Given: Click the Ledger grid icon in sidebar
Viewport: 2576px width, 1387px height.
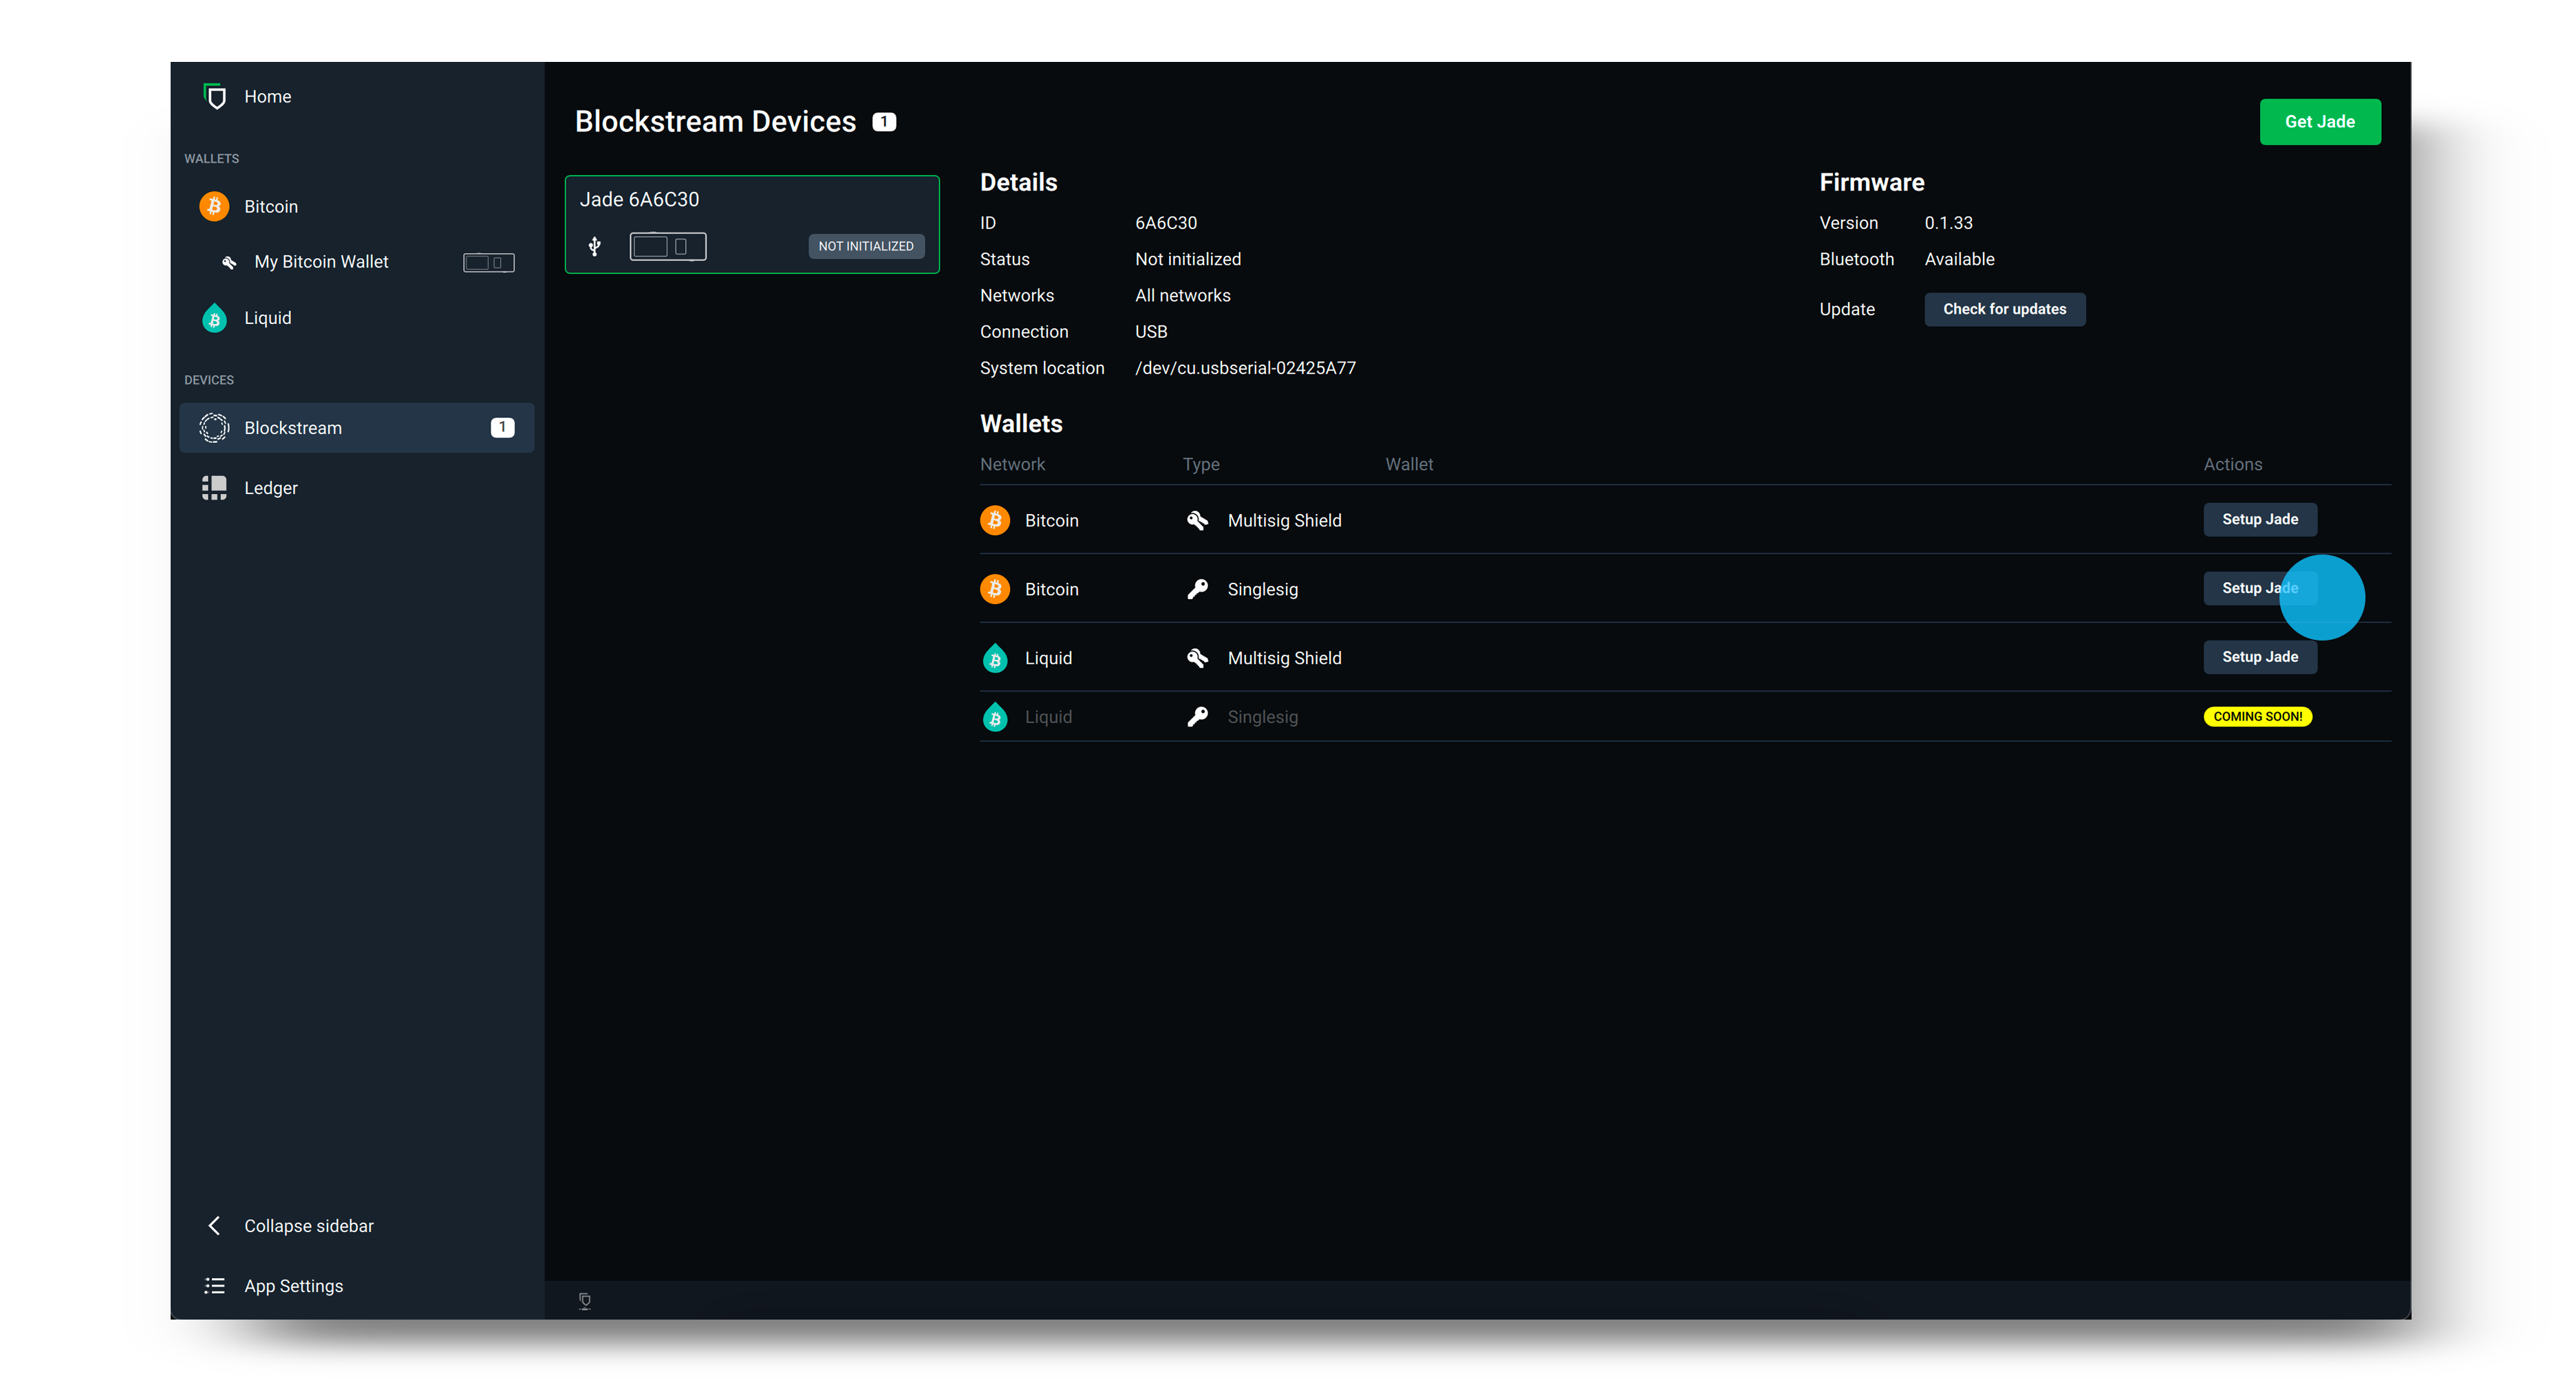Looking at the screenshot, I should pos(213,487).
